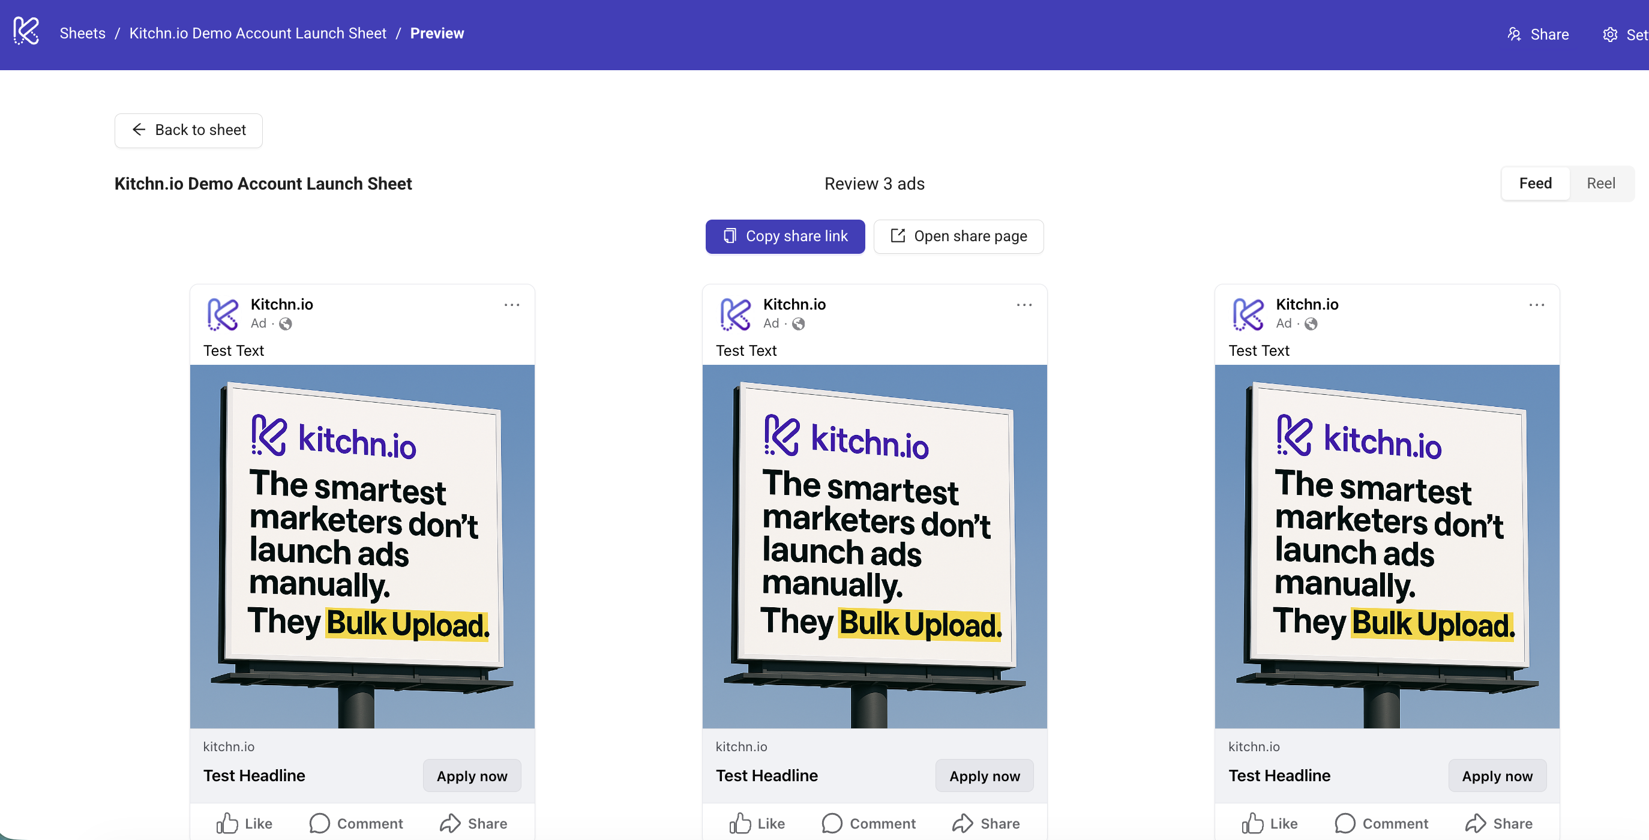Comment on the second ad

pos(869,823)
